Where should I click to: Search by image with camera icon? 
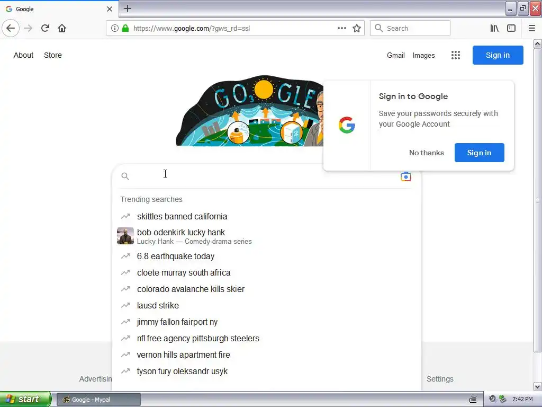[x=406, y=176]
